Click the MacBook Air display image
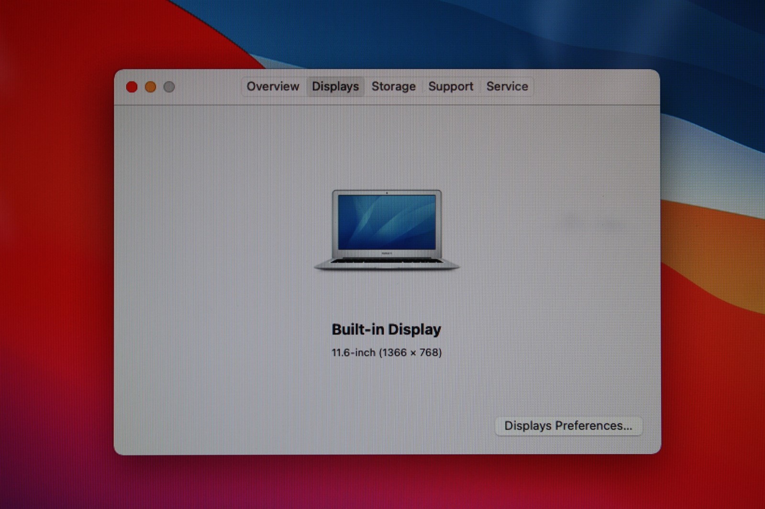Image resolution: width=765 pixels, height=509 pixels. (387, 230)
